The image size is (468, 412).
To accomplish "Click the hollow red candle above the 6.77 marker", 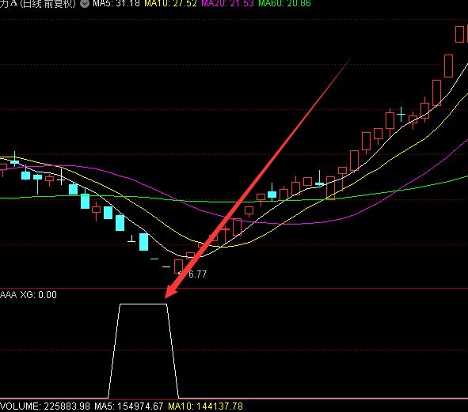I will point(178,266).
